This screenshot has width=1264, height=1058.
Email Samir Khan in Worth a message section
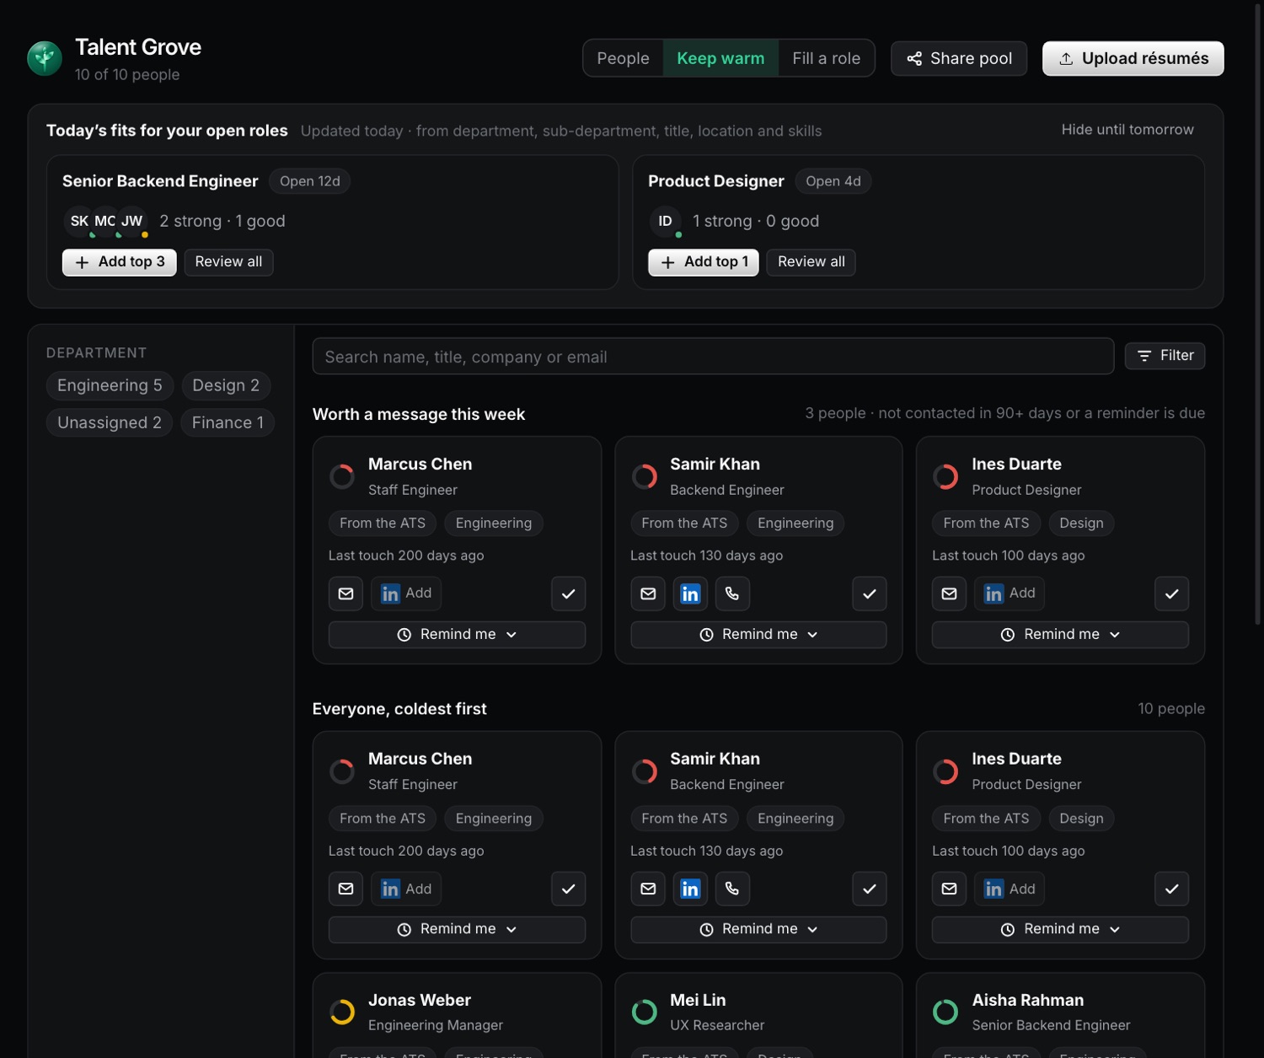(x=648, y=593)
